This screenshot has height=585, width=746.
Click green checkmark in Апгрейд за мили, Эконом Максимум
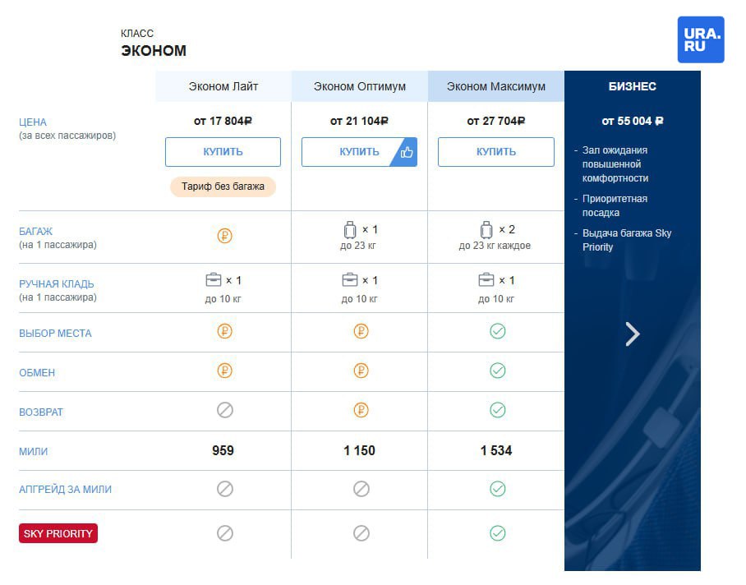point(498,489)
